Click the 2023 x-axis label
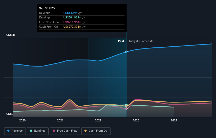 coord(136,121)
